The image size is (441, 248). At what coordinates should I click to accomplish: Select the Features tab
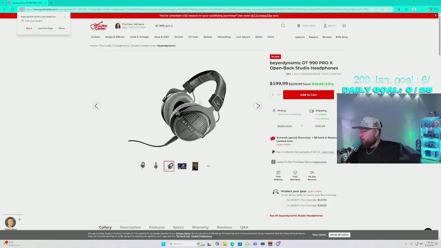157,227
